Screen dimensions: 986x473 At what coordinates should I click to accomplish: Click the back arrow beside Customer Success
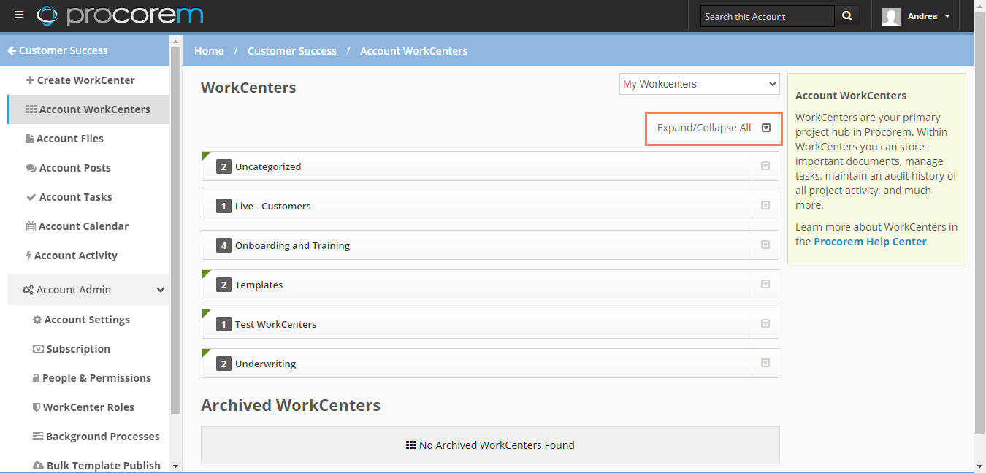[x=12, y=50]
